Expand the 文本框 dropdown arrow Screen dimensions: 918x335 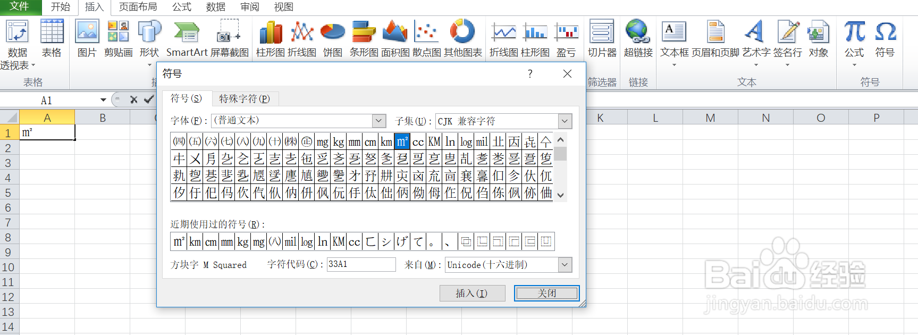[674, 65]
